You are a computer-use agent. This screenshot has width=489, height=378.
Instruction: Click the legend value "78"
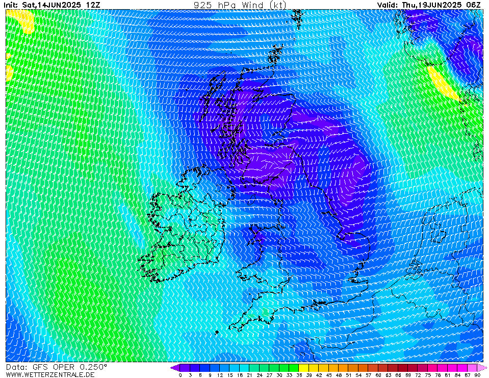[x=437, y=375]
